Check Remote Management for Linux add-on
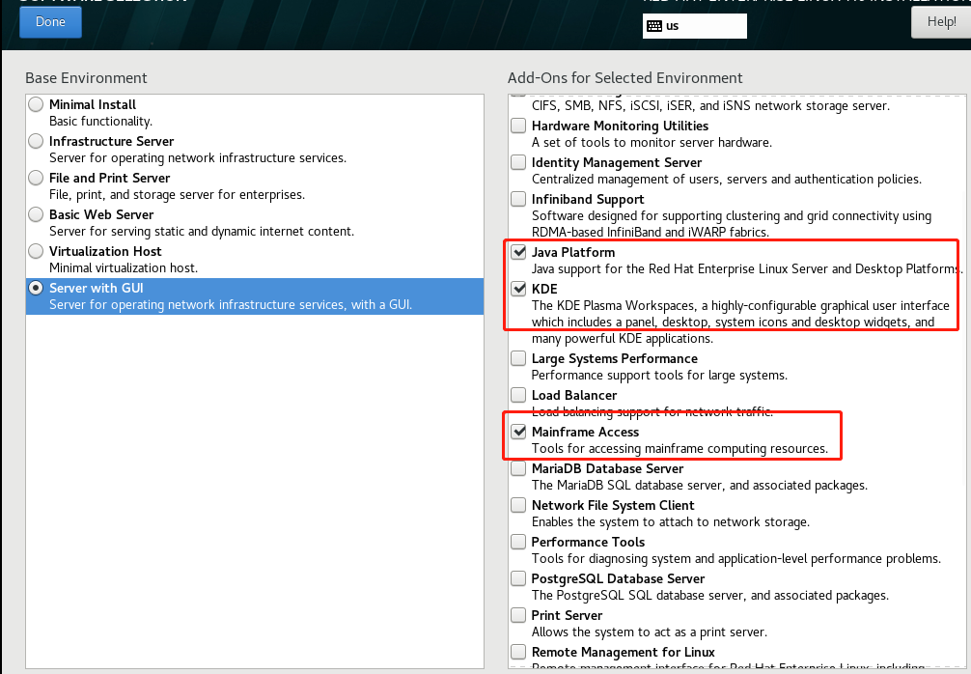 [x=518, y=652]
